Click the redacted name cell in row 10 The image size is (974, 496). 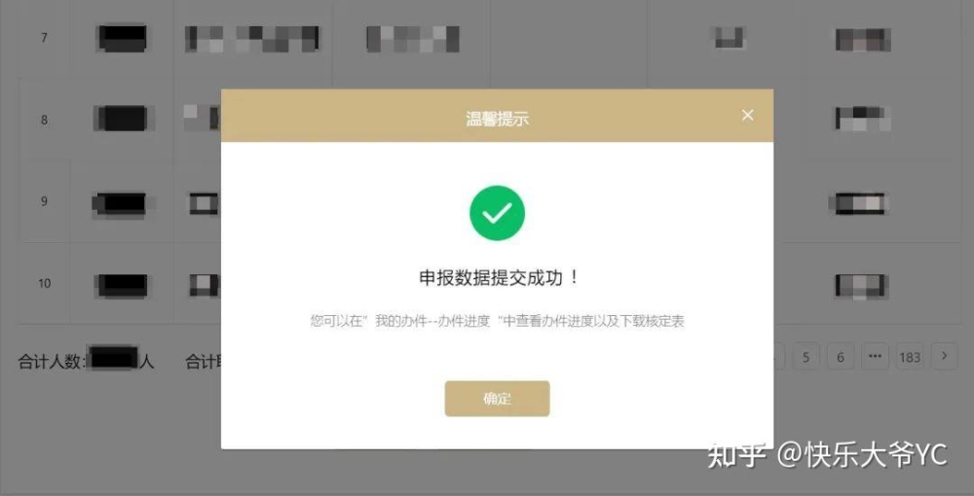123,285
